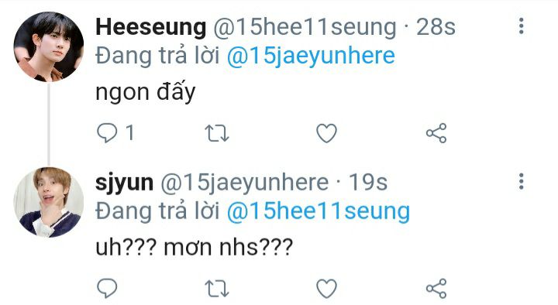558x305 pixels.
Task: Share Heeseung's tweet
Action: coord(436,133)
